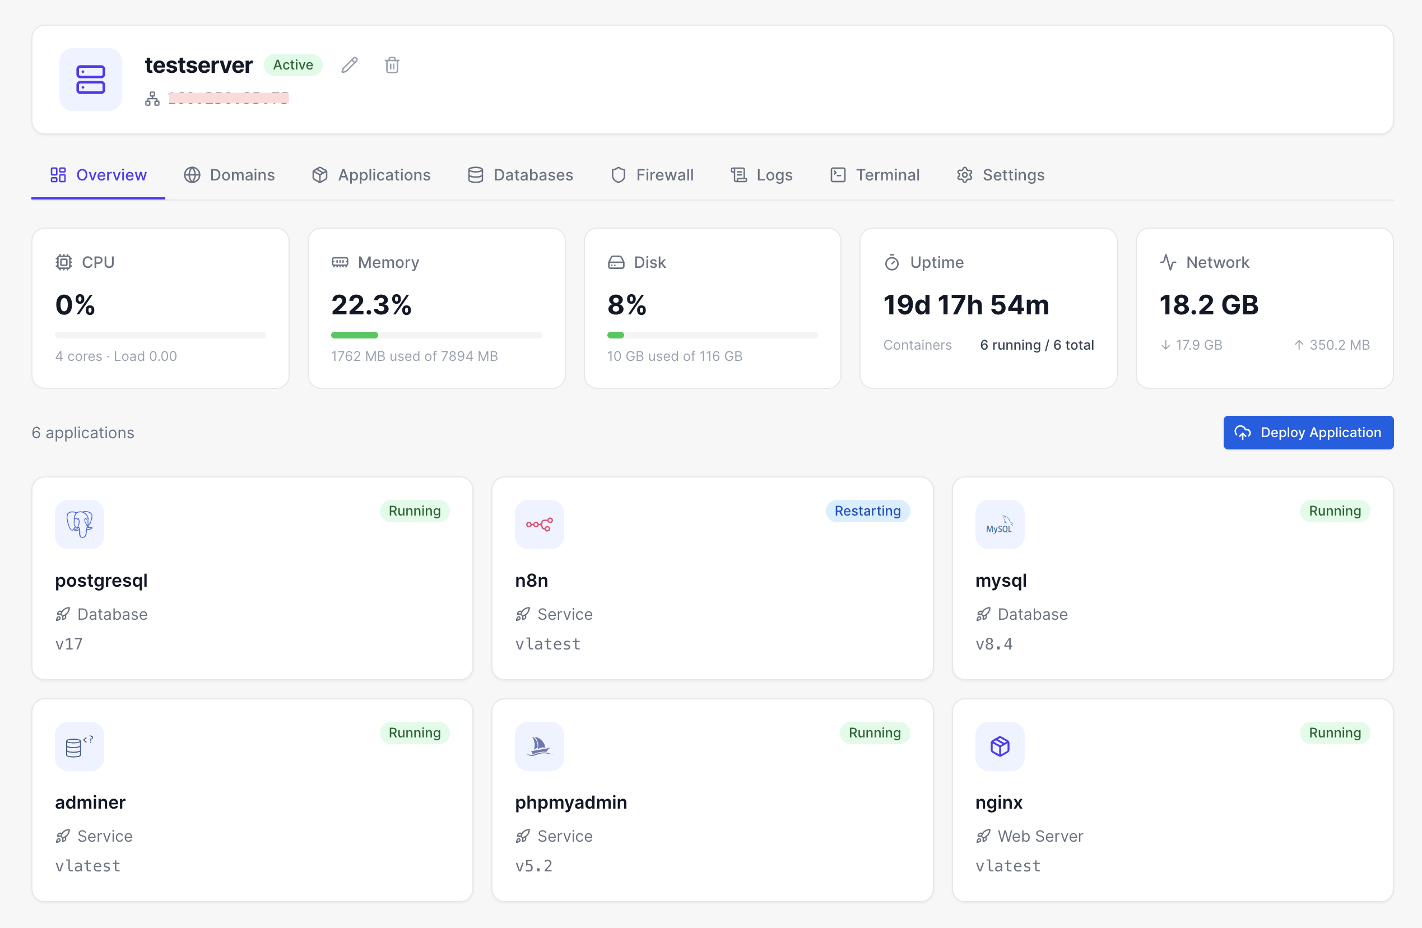Switch to the Terminal tab
Image resolution: width=1422 pixels, height=928 pixels.
coord(874,175)
